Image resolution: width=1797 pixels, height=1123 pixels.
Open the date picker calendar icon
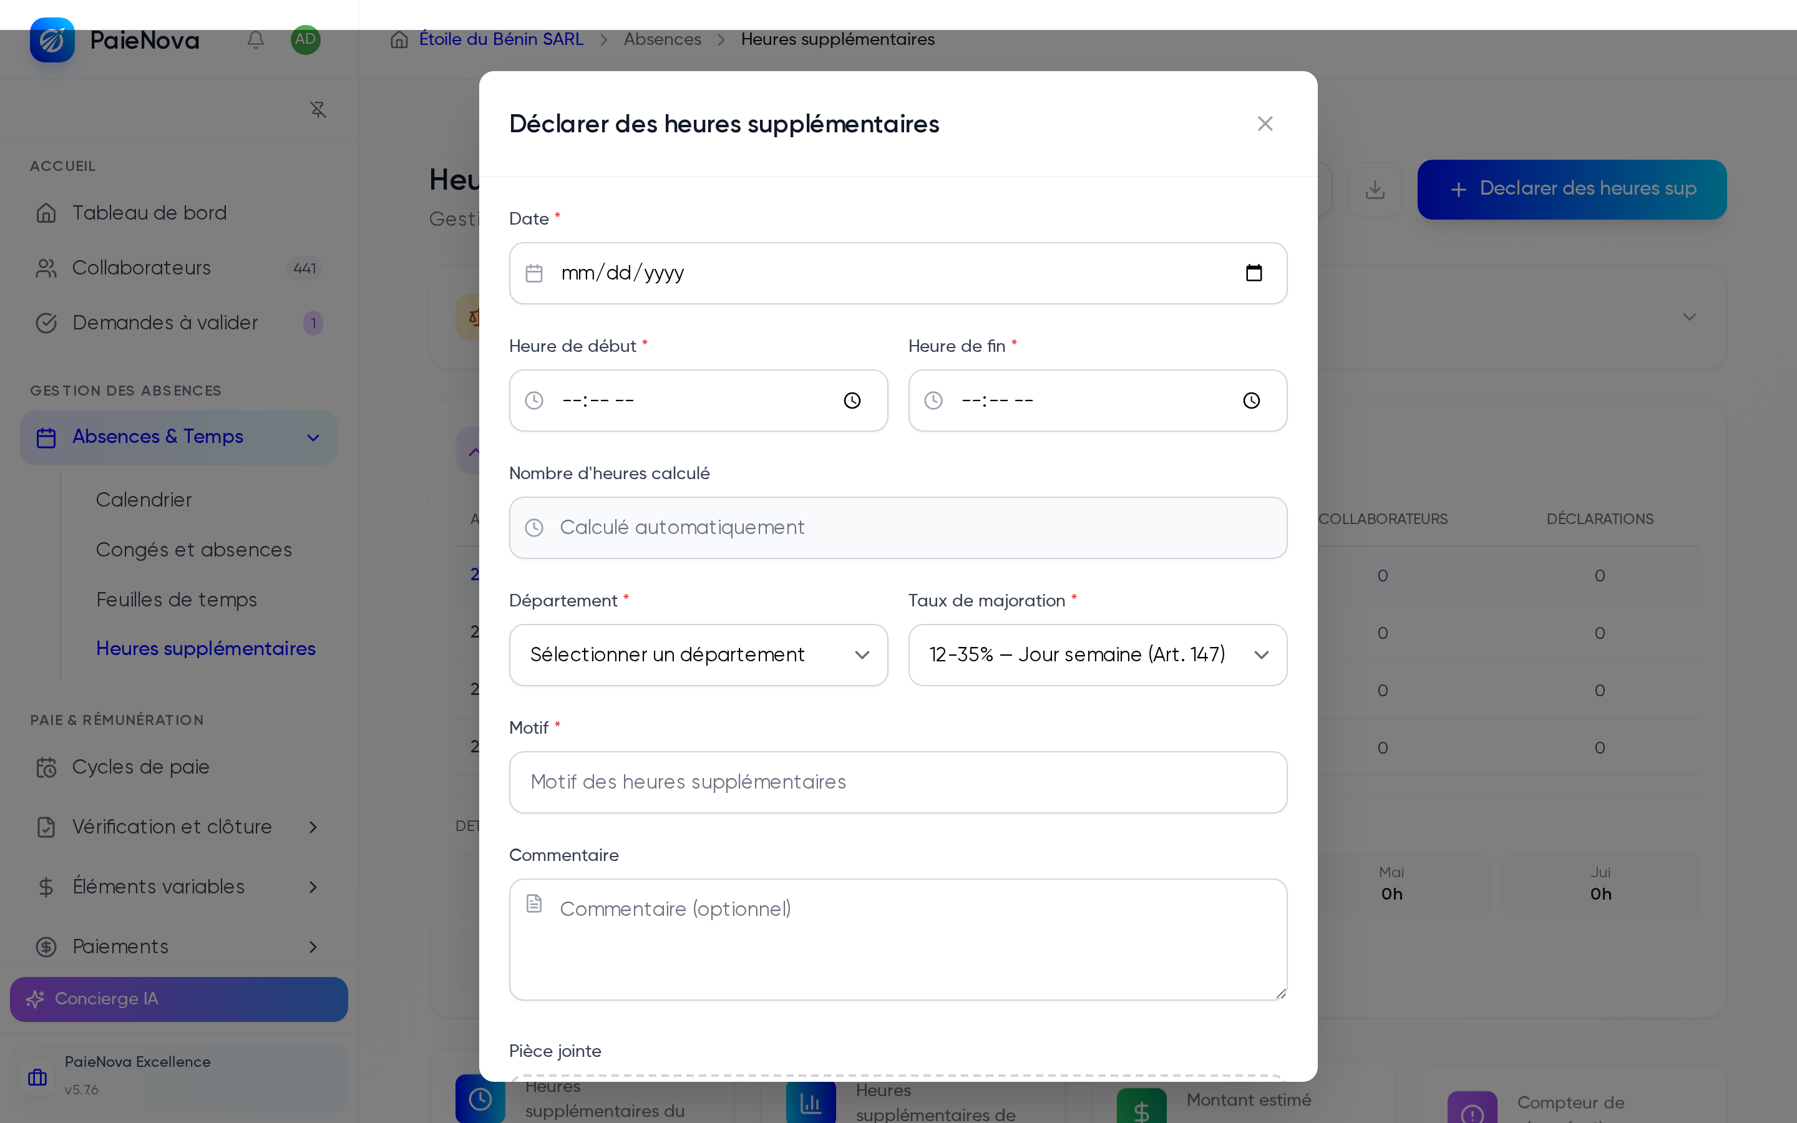pos(1254,273)
